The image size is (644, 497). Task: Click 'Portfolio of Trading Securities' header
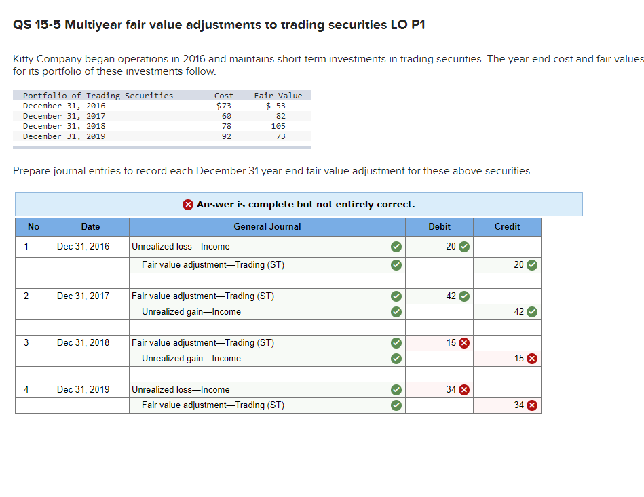[x=98, y=96]
